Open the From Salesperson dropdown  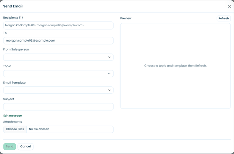click(58, 57)
